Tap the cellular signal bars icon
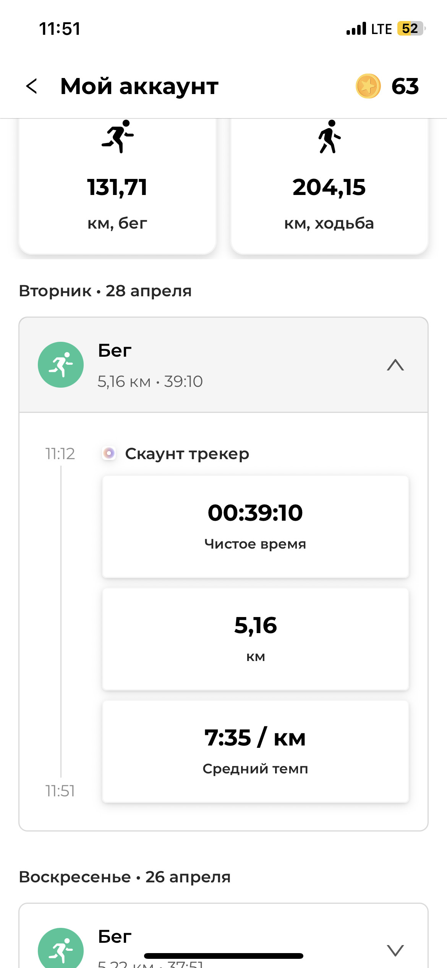Image resolution: width=447 pixels, height=968 pixels. click(356, 29)
